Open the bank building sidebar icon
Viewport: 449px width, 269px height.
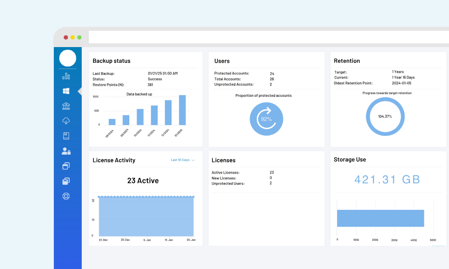click(x=66, y=106)
